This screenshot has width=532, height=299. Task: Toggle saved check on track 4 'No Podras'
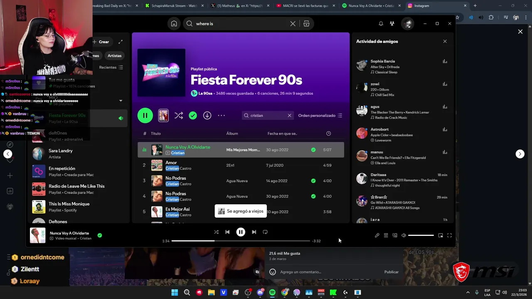tap(313, 196)
